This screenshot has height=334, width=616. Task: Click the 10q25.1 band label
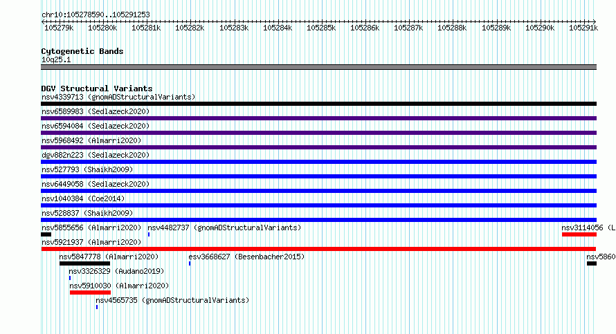click(56, 59)
